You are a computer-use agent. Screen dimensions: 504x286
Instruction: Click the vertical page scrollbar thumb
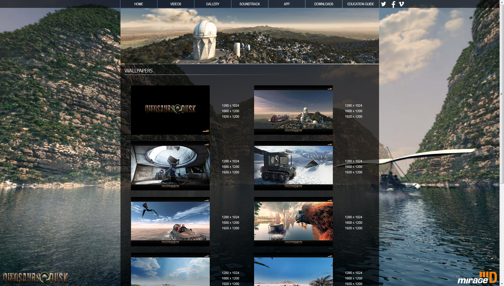click(502, 94)
